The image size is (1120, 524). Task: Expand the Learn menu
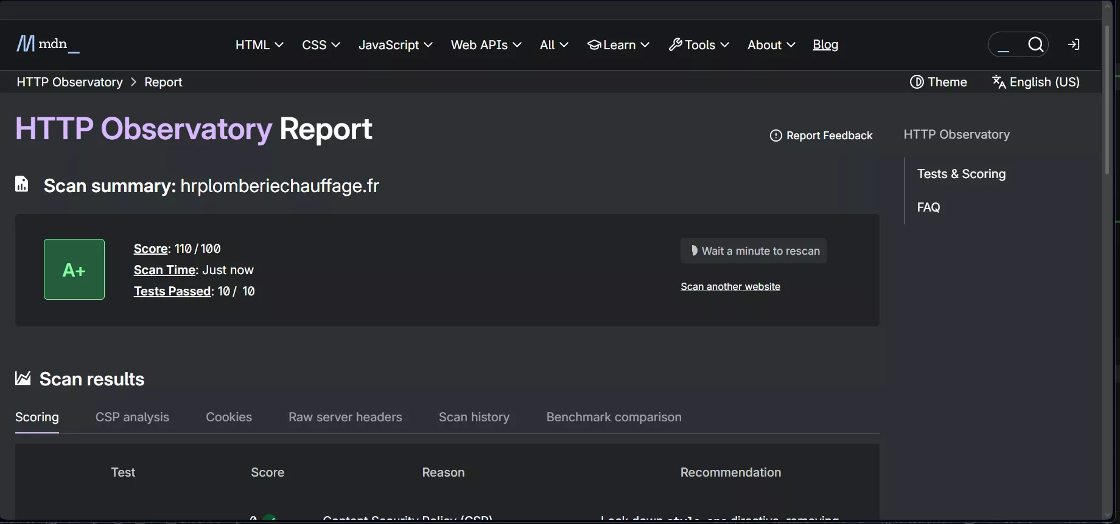[x=618, y=45]
